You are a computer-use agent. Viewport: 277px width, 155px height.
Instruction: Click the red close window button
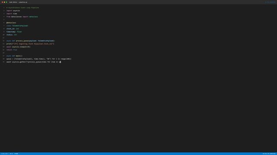pyautogui.click(x=2, y=2)
